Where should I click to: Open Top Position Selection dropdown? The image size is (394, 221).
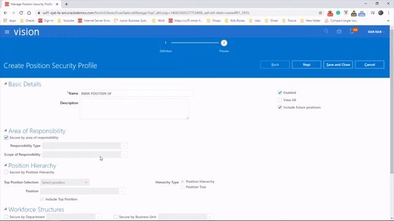pyautogui.click(x=65, y=182)
